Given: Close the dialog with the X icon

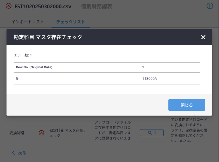Looking at the screenshot, I should 203,37.
